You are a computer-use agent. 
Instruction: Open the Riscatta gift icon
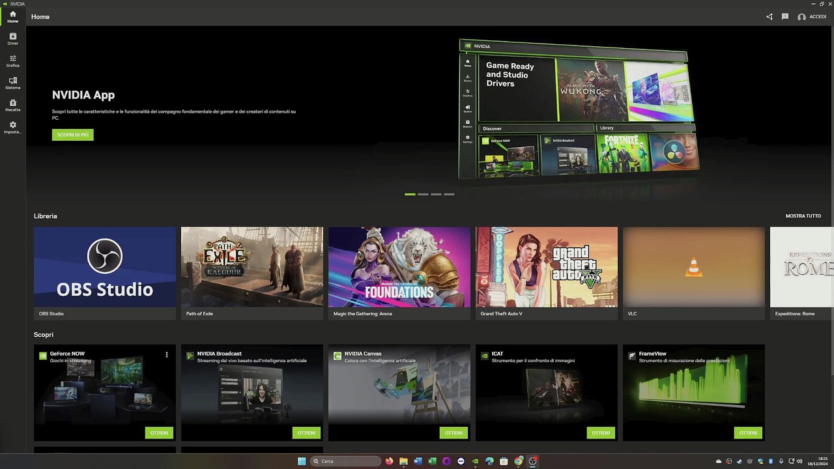point(12,105)
